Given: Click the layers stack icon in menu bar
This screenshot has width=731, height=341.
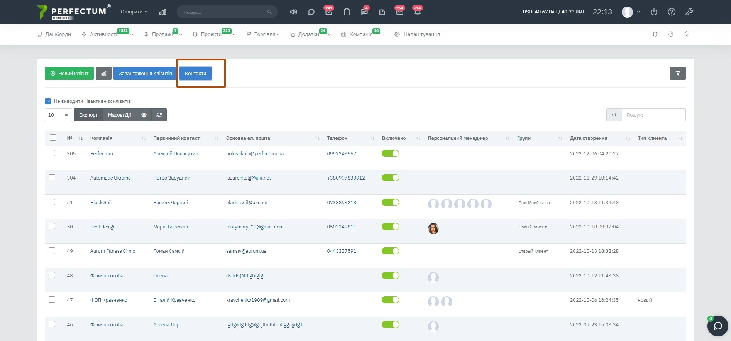Looking at the screenshot, I should pyautogui.click(x=655, y=34).
